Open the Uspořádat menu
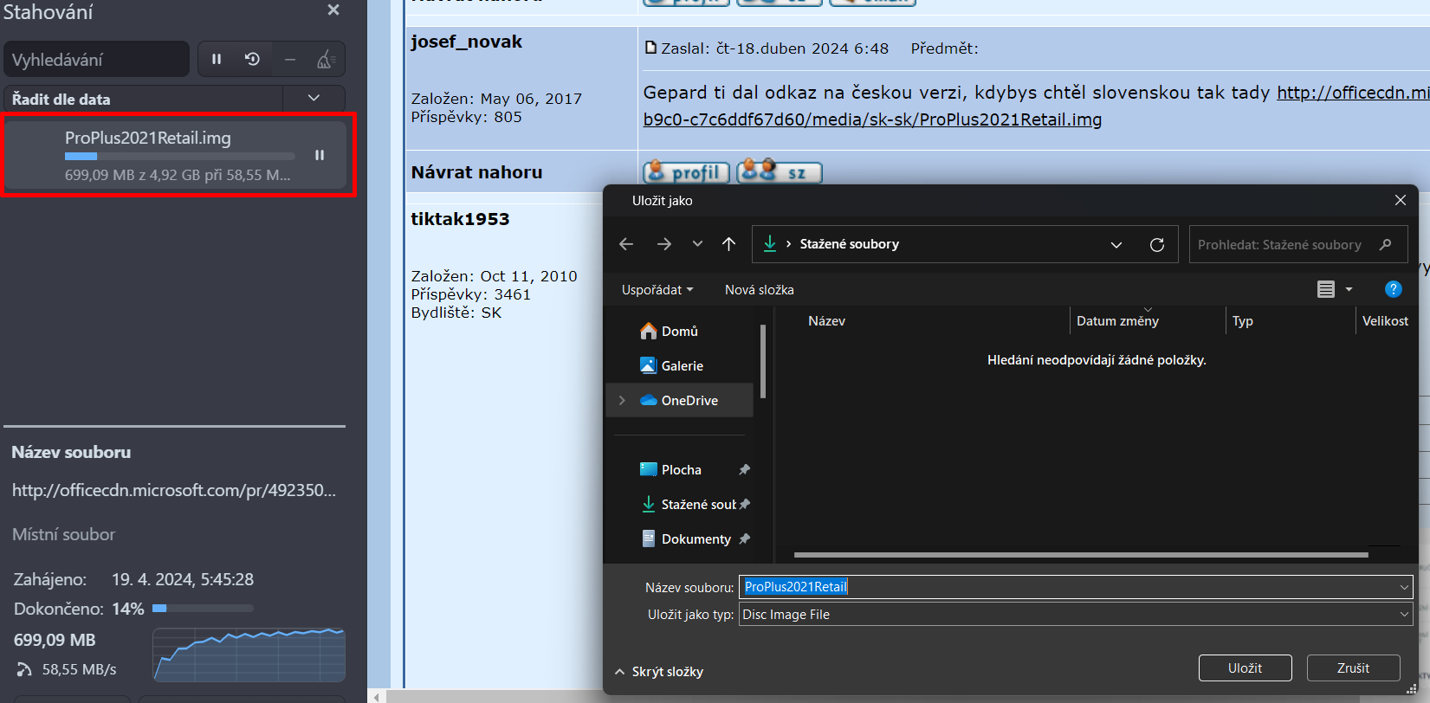Image resolution: width=1430 pixels, height=703 pixels. [657, 290]
